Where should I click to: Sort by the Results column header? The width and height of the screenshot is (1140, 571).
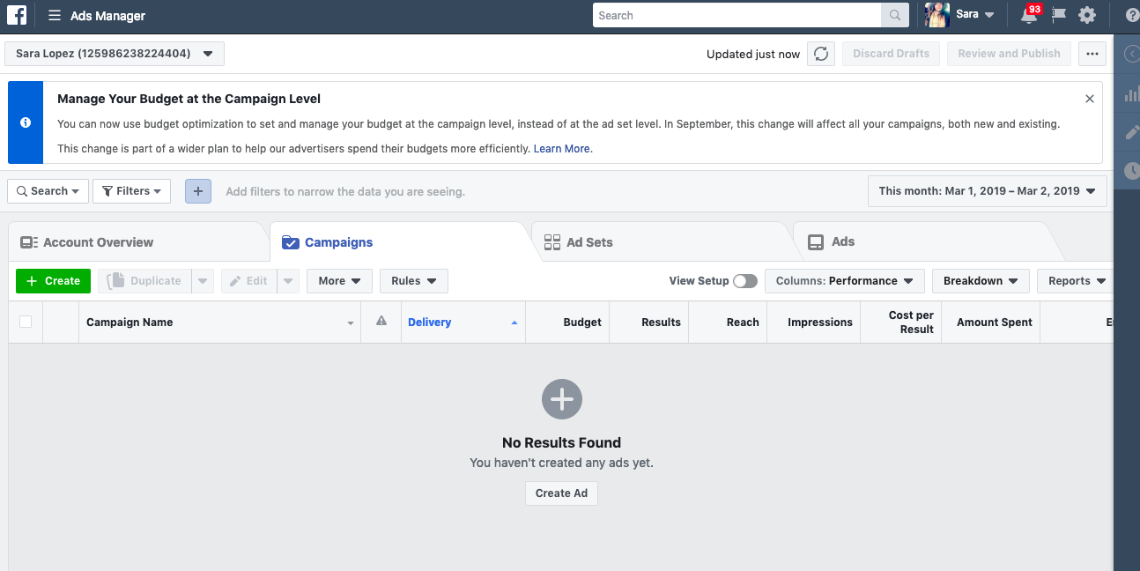[x=649, y=323]
